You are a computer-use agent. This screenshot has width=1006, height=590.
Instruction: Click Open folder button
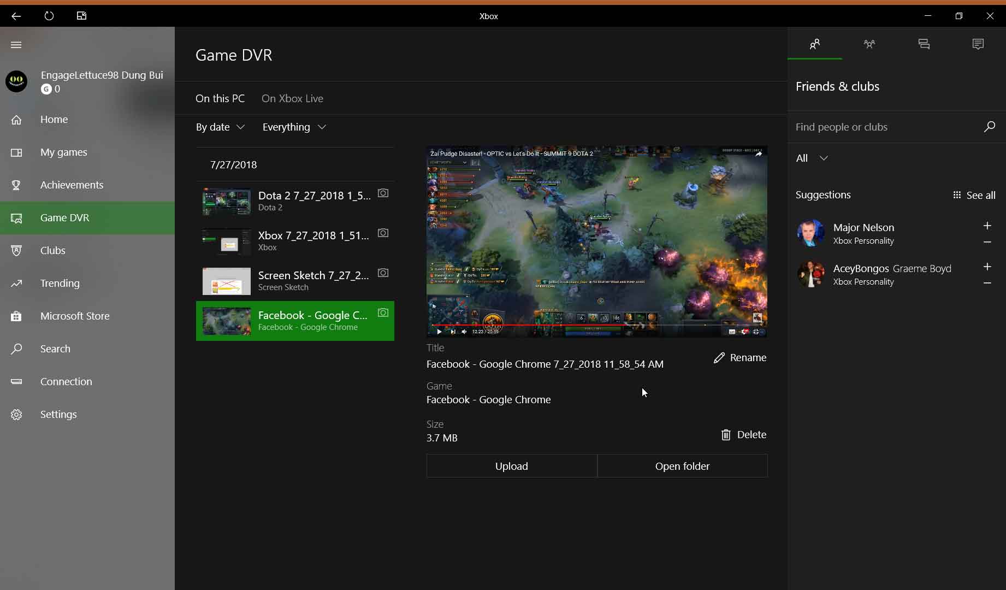click(682, 466)
